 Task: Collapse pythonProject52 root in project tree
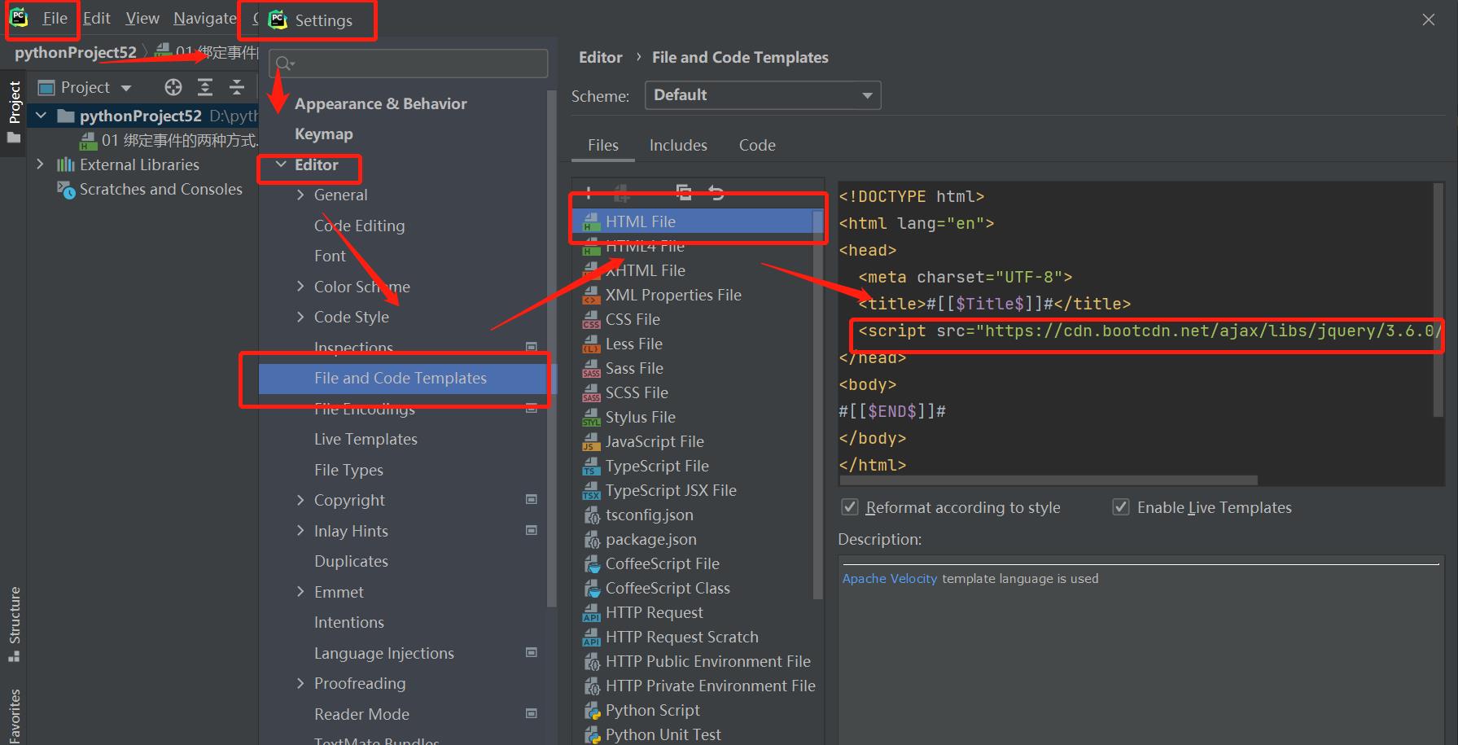(x=41, y=116)
